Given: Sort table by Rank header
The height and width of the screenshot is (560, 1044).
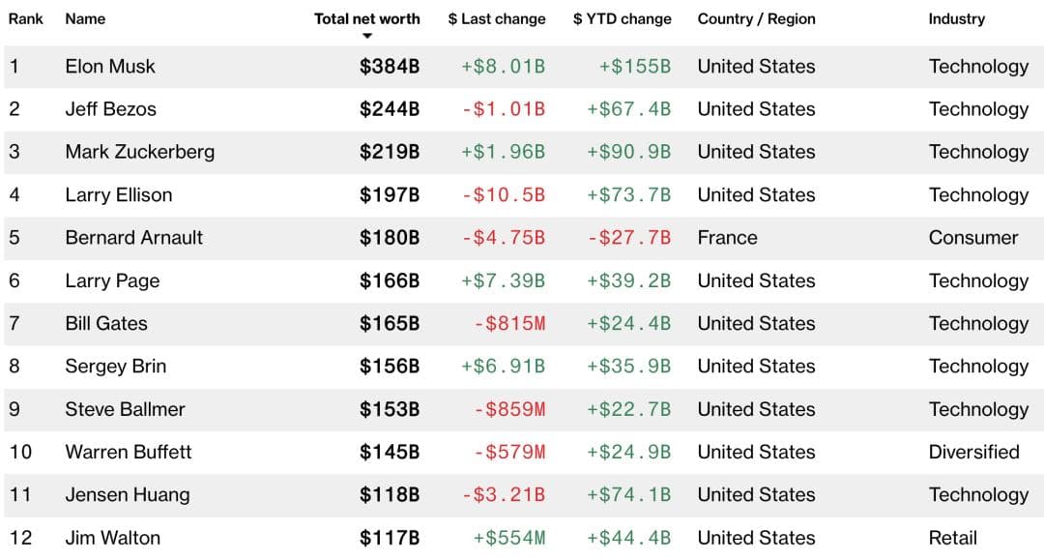Looking at the screenshot, I should 26,18.
